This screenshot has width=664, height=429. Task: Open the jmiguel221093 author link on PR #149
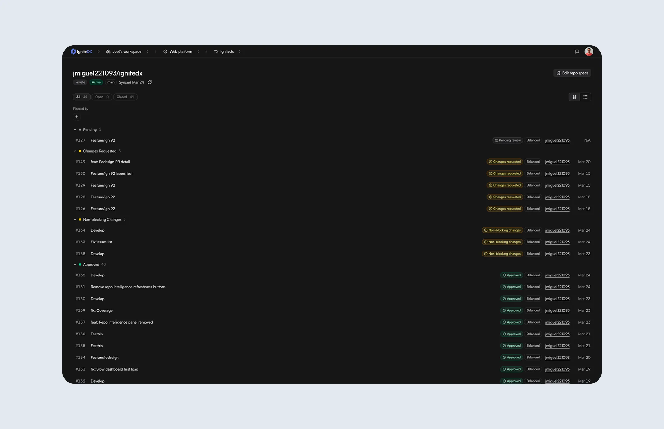(x=557, y=162)
